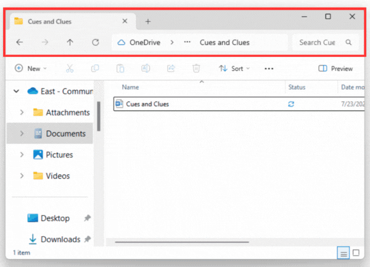Click the Name column header
370x267 pixels.
131,87
